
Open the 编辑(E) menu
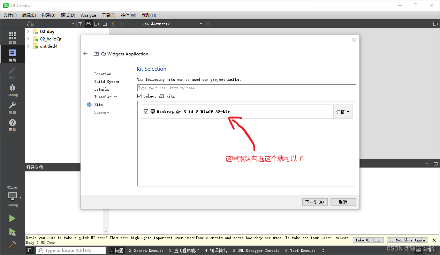click(x=29, y=15)
